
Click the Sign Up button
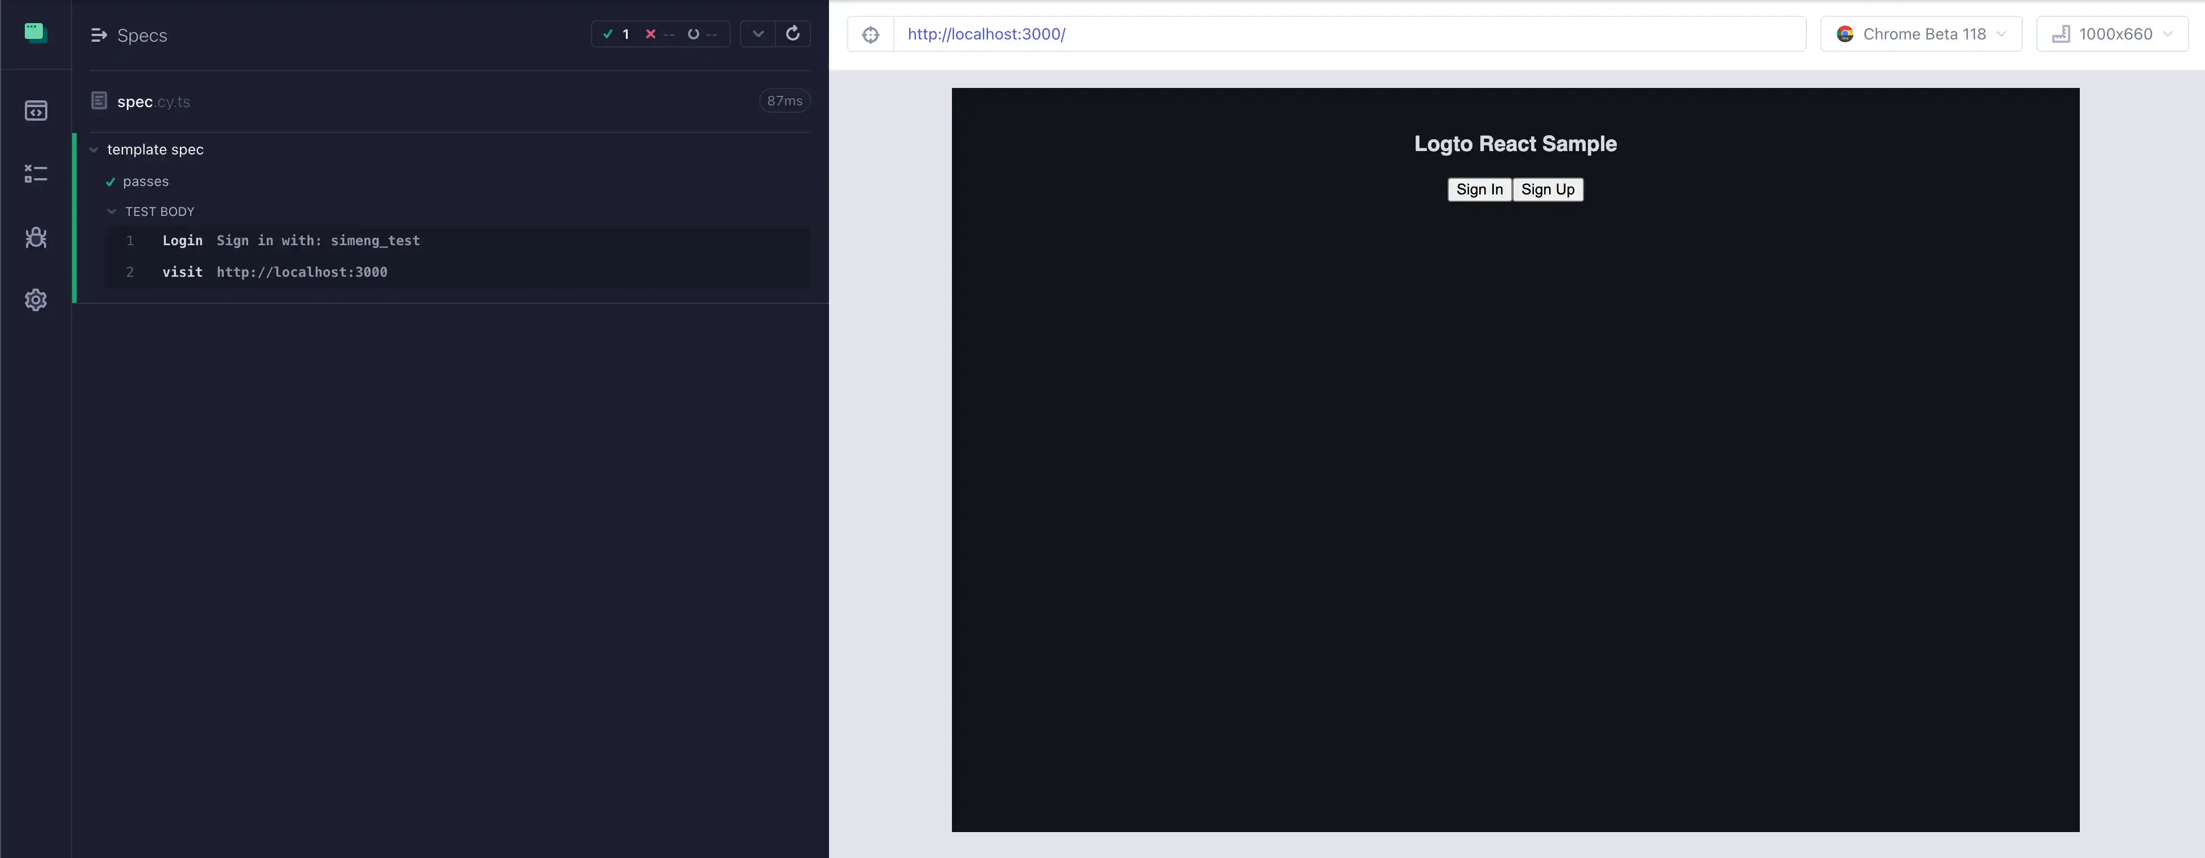click(x=1547, y=189)
